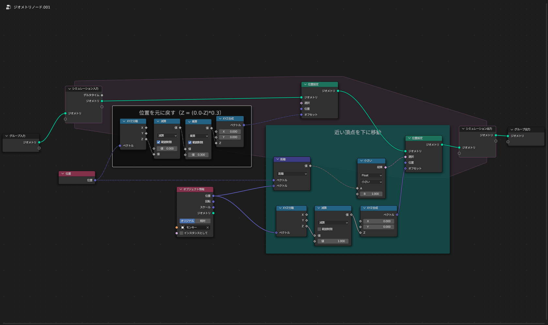Enable the unchecked 範囲制限 checkbox in teal frame
Image resolution: width=548 pixels, height=325 pixels.
pyautogui.click(x=319, y=229)
